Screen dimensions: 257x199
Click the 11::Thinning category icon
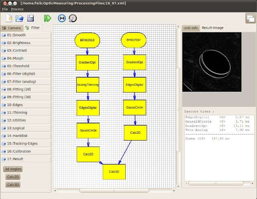pos(4,113)
